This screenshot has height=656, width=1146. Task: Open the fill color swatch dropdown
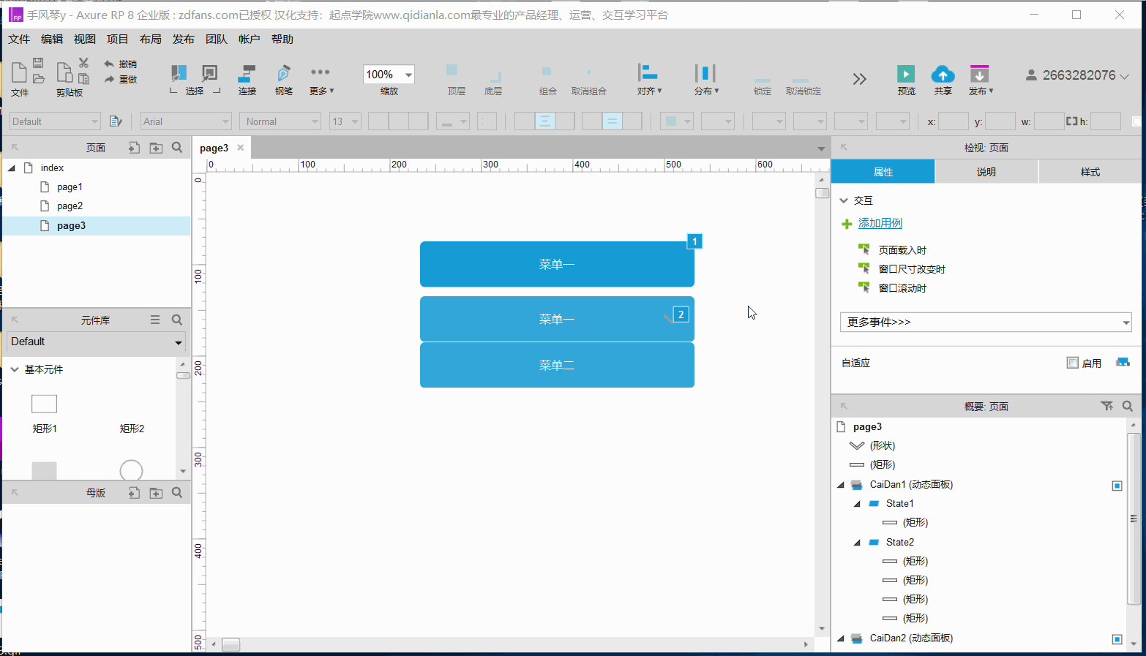pyautogui.click(x=677, y=121)
